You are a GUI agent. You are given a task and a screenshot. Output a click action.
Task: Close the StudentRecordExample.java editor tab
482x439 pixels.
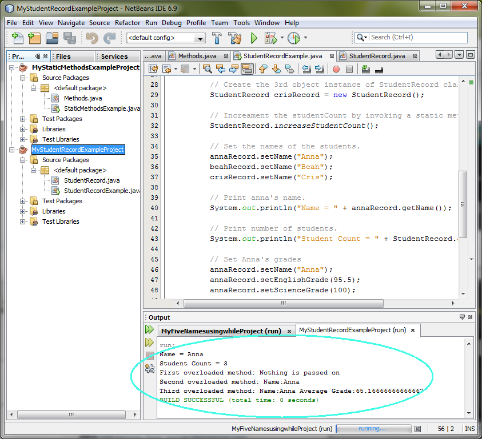tap(332, 56)
